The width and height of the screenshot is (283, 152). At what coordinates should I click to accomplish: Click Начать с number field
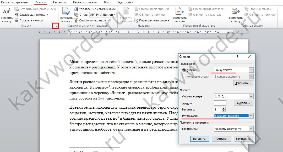[218, 109]
